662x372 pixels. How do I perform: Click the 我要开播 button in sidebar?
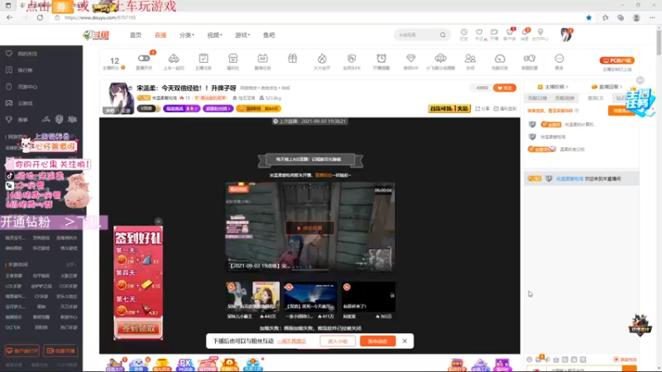(60, 351)
